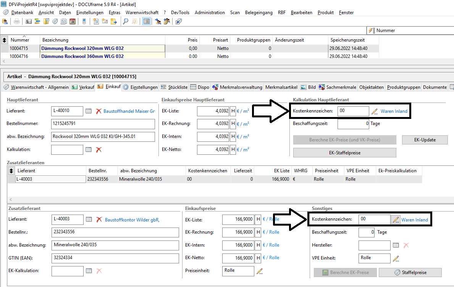Open the Warenwirtschaft menu

pyautogui.click(x=142, y=13)
